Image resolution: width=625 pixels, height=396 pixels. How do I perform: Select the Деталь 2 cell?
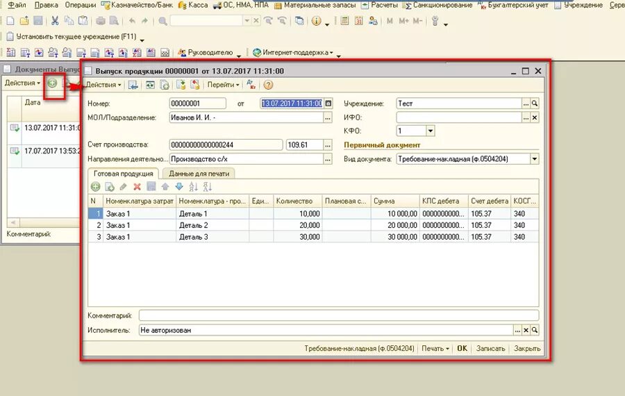[212, 225]
